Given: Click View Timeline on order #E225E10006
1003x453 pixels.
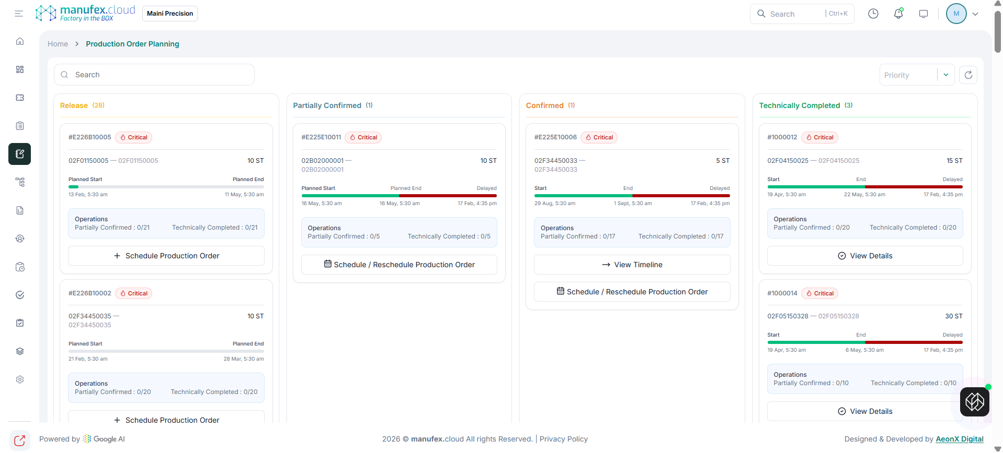Looking at the screenshot, I should click(632, 265).
